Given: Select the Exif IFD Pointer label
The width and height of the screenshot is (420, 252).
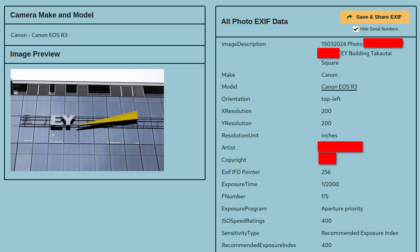Looking at the screenshot, I should click(x=241, y=172).
